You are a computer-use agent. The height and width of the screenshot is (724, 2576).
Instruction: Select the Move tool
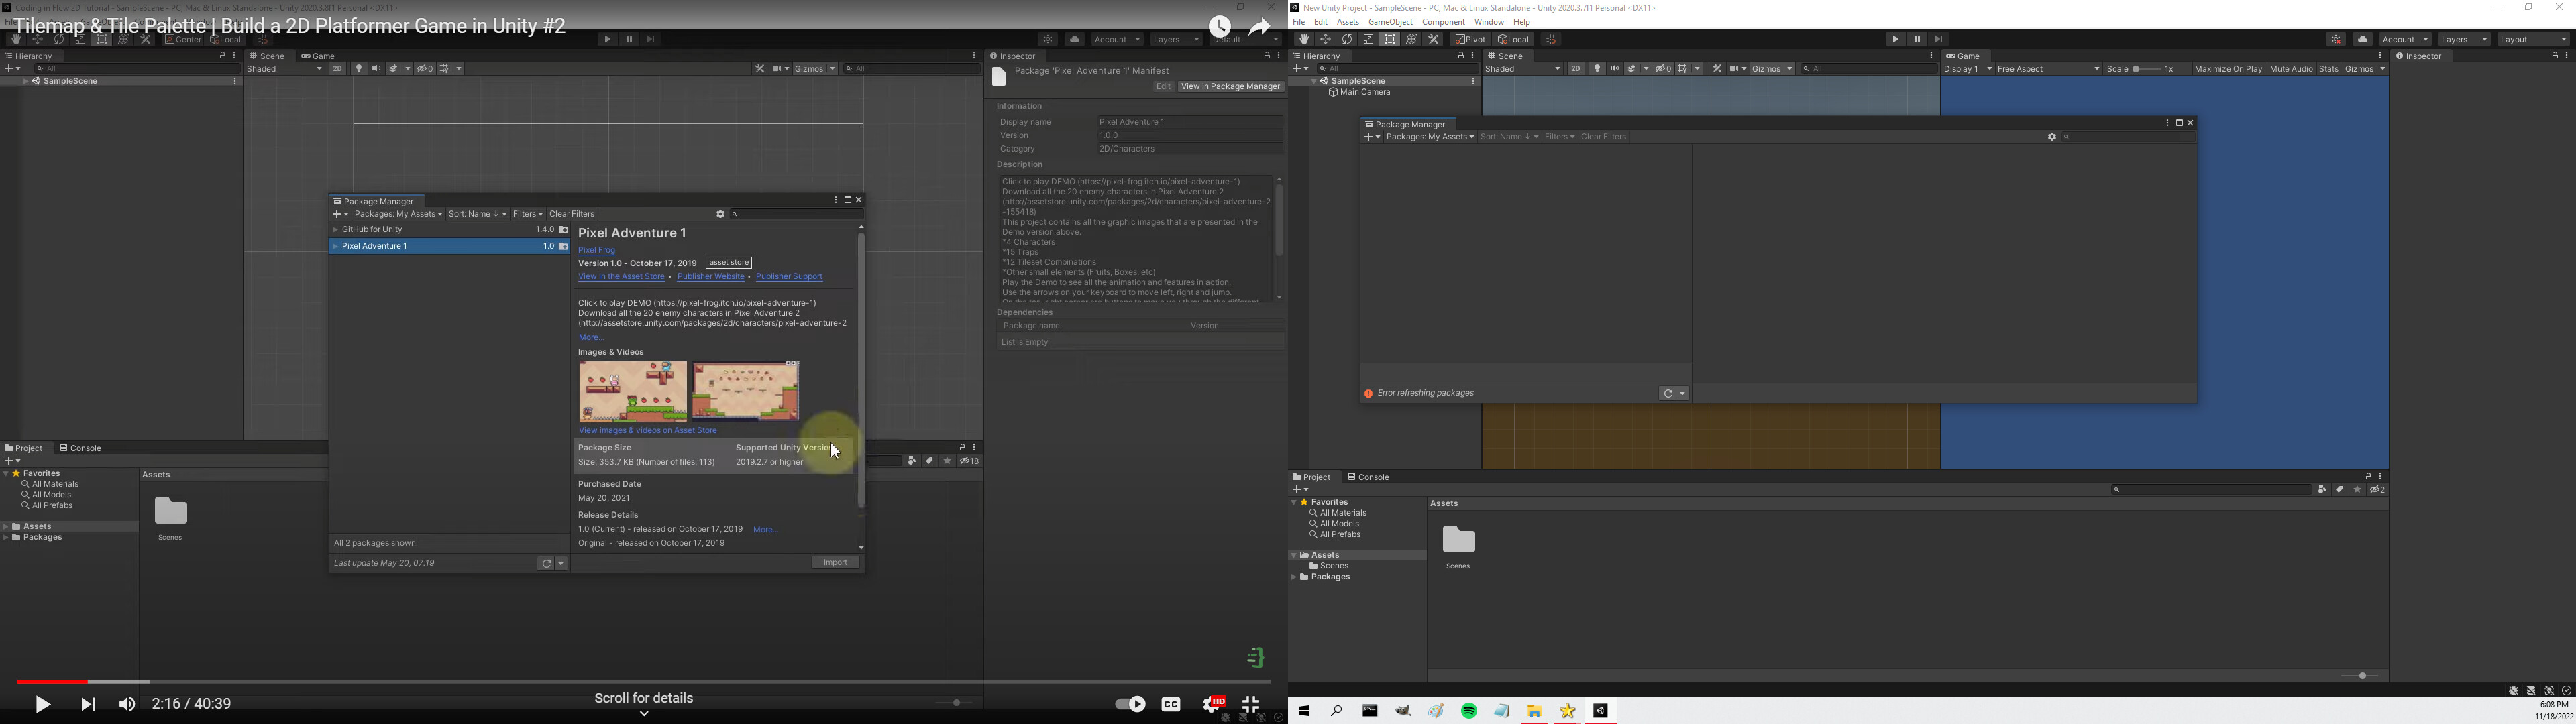[1325, 39]
